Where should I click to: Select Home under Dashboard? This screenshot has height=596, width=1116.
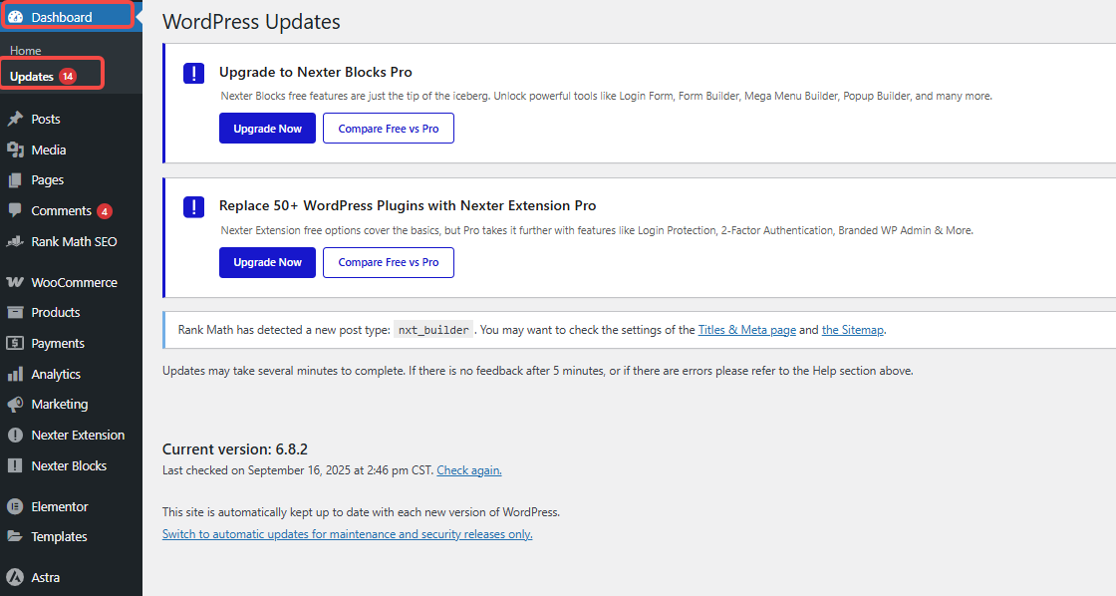tap(24, 50)
